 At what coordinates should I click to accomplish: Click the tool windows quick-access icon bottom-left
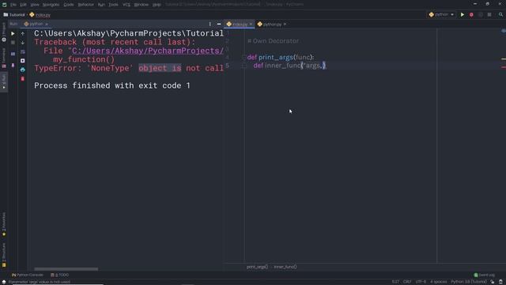pyautogui.click(x=3, y=282)
